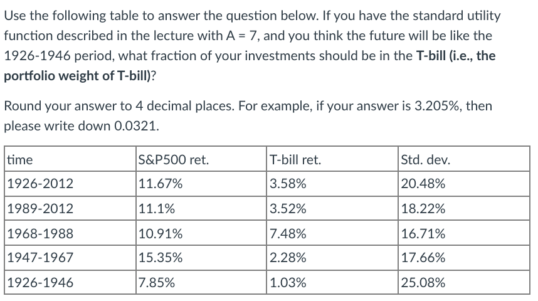Click the 'Std. dev.' column header
Viewport: 538px width, 301px height.
426,159
